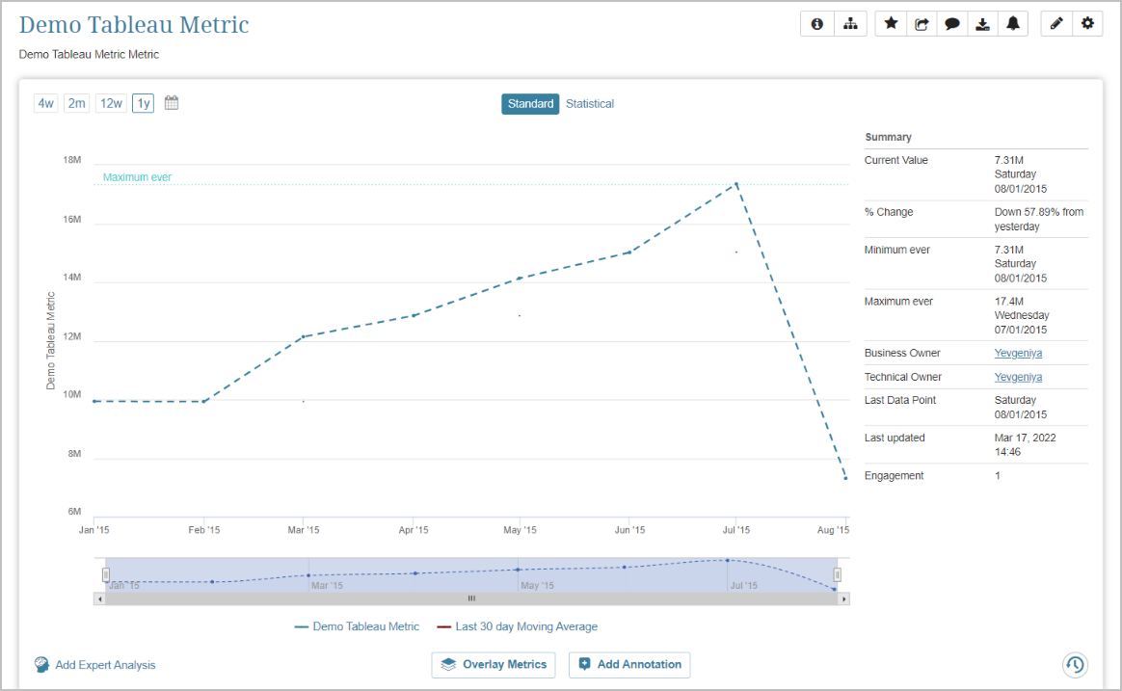Click the Overlay Metrics button
The width and height of the screenshot is (1122, 691).
[x=494, y=664]
